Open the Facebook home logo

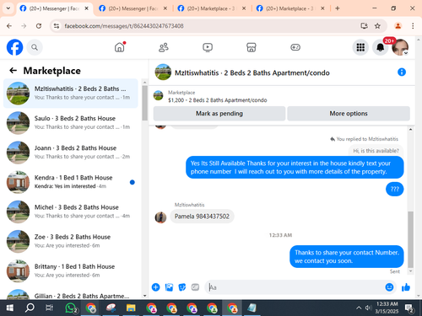(x=14, y=47)
